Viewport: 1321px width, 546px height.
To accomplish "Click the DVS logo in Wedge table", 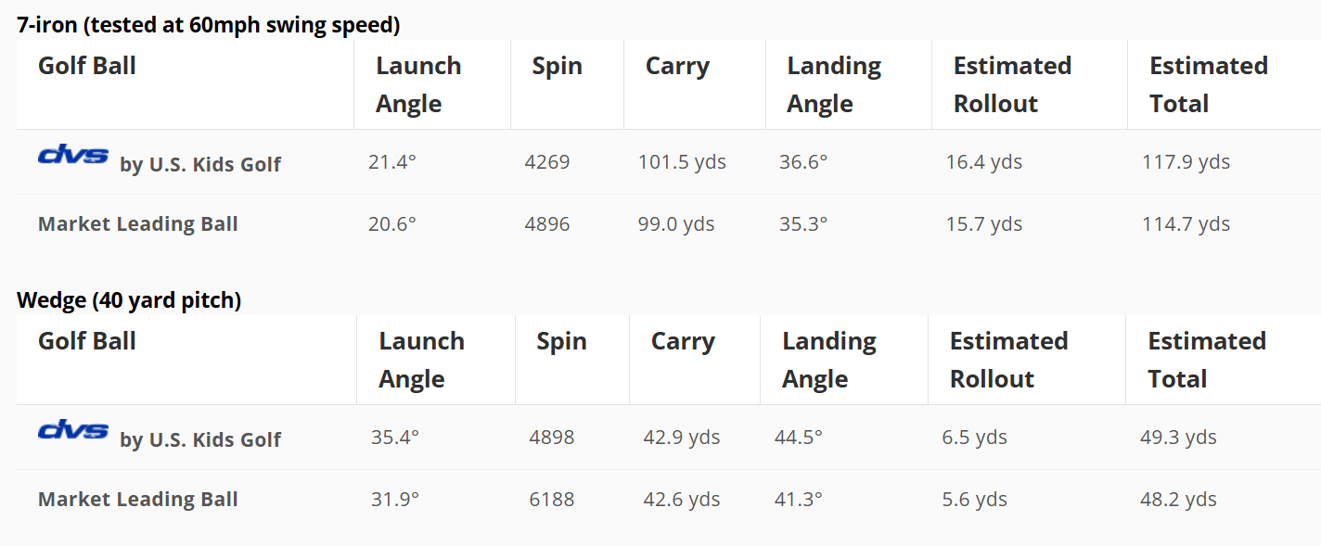I will click(x=73, y=431).
